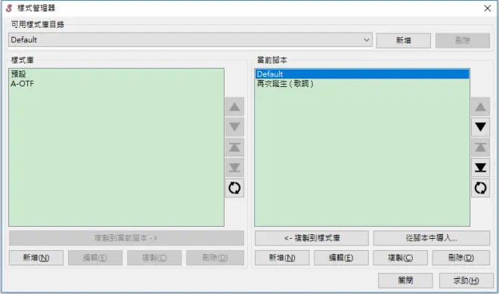Click 複製到當前腳本 -> button

pos(126,238)
